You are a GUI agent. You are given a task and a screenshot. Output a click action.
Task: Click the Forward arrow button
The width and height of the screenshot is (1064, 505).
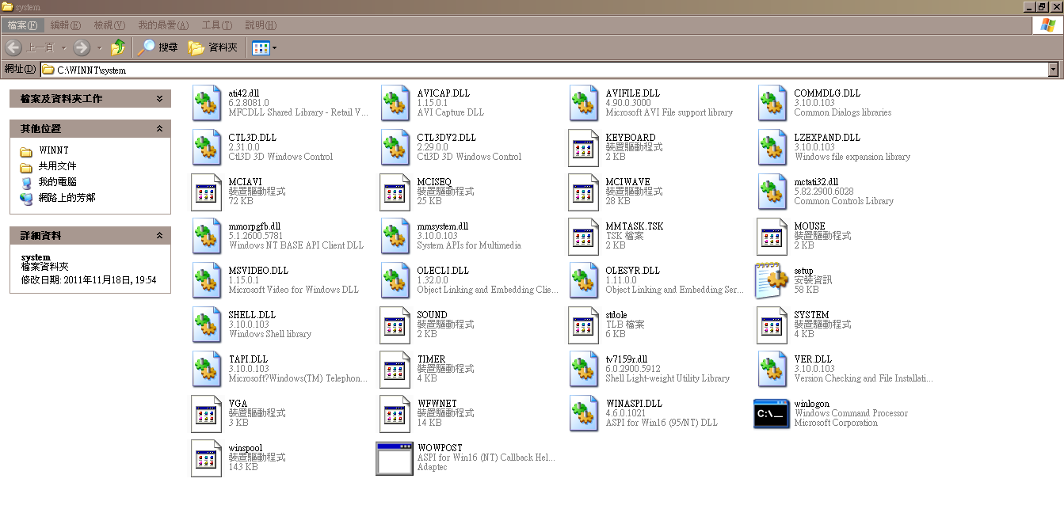click(82, 47)
